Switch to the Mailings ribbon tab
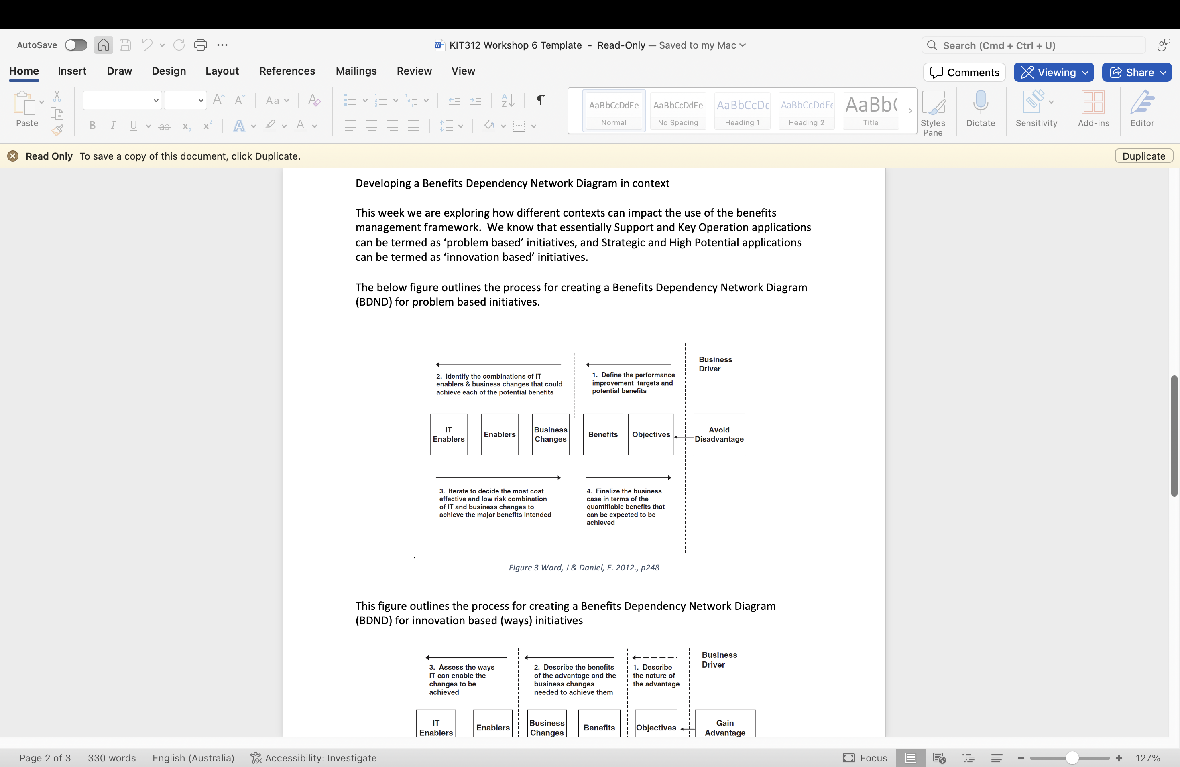Viewport: 1180px width, 767px height. point(356,71)
